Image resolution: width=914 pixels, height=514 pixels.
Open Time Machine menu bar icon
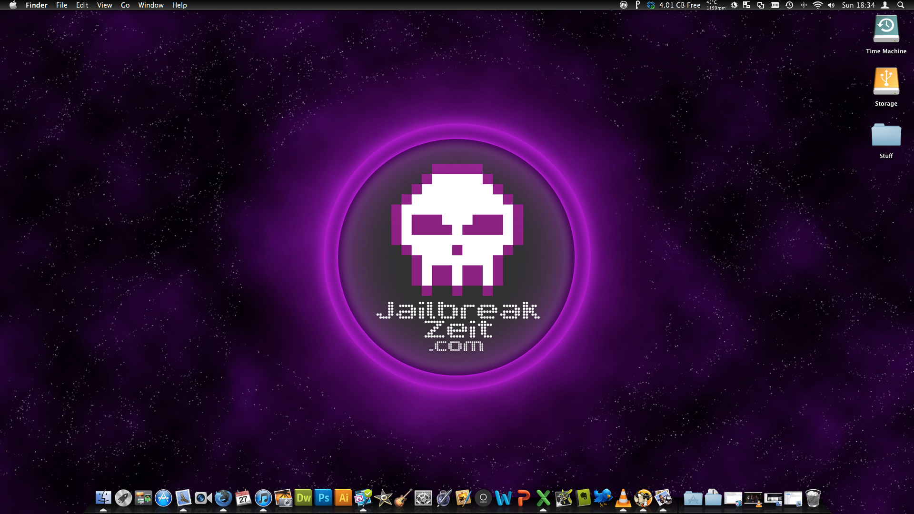tap(789, 5)
